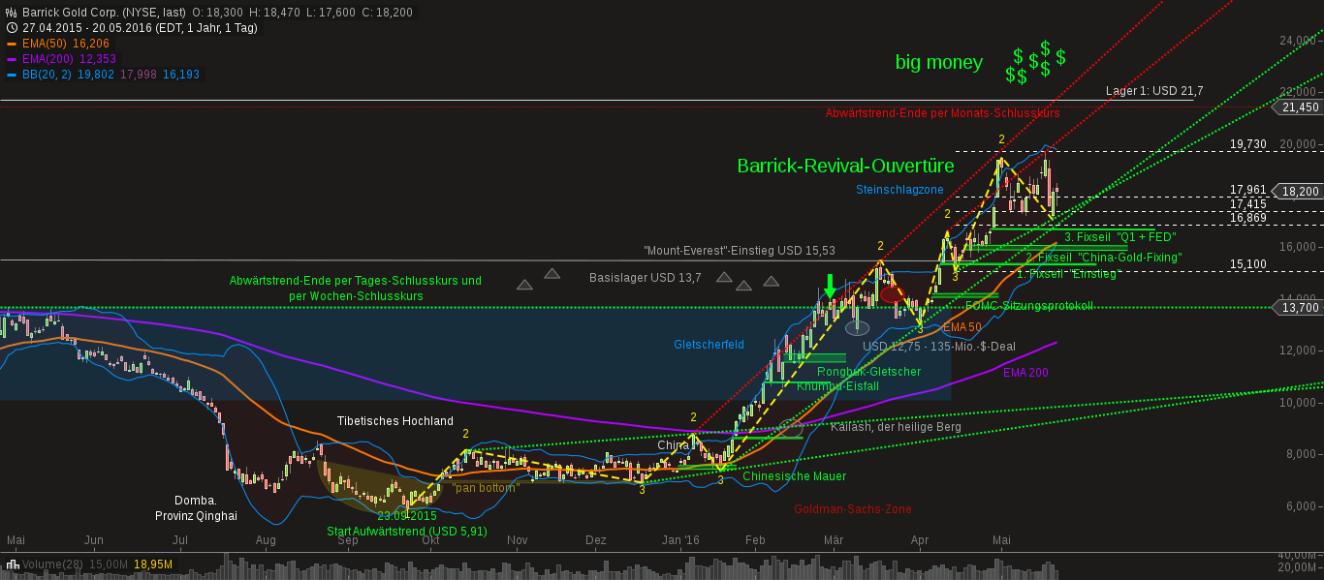Click the orange EMA(50) line indicator icon
Image resolution: width=1324 pixels, height=580 pixels.
pos(12,43)
